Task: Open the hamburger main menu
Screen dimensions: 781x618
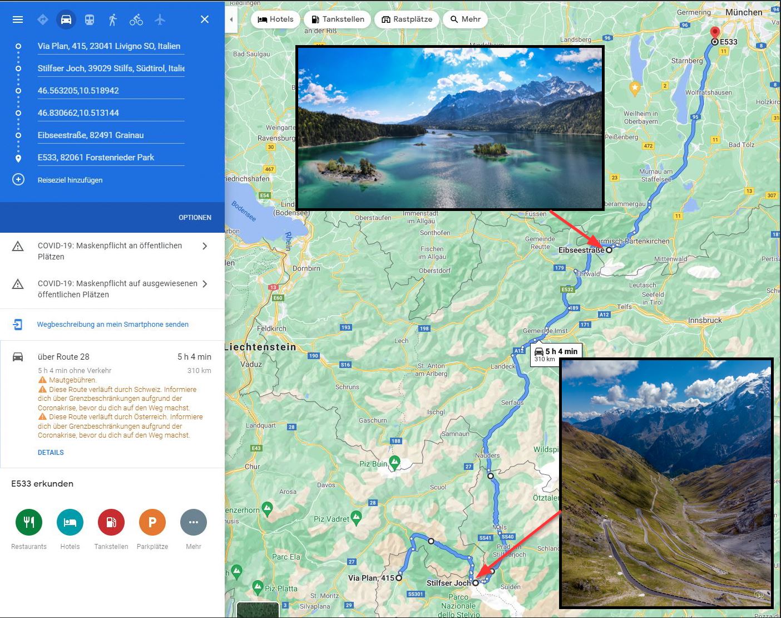Action: (18, 19)
